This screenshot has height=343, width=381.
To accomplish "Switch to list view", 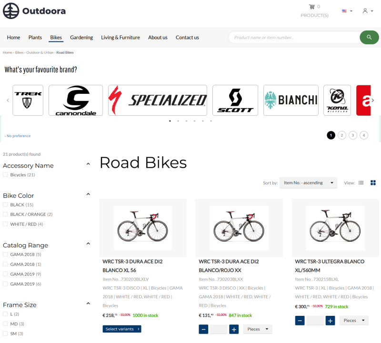I will pos(361,183).
